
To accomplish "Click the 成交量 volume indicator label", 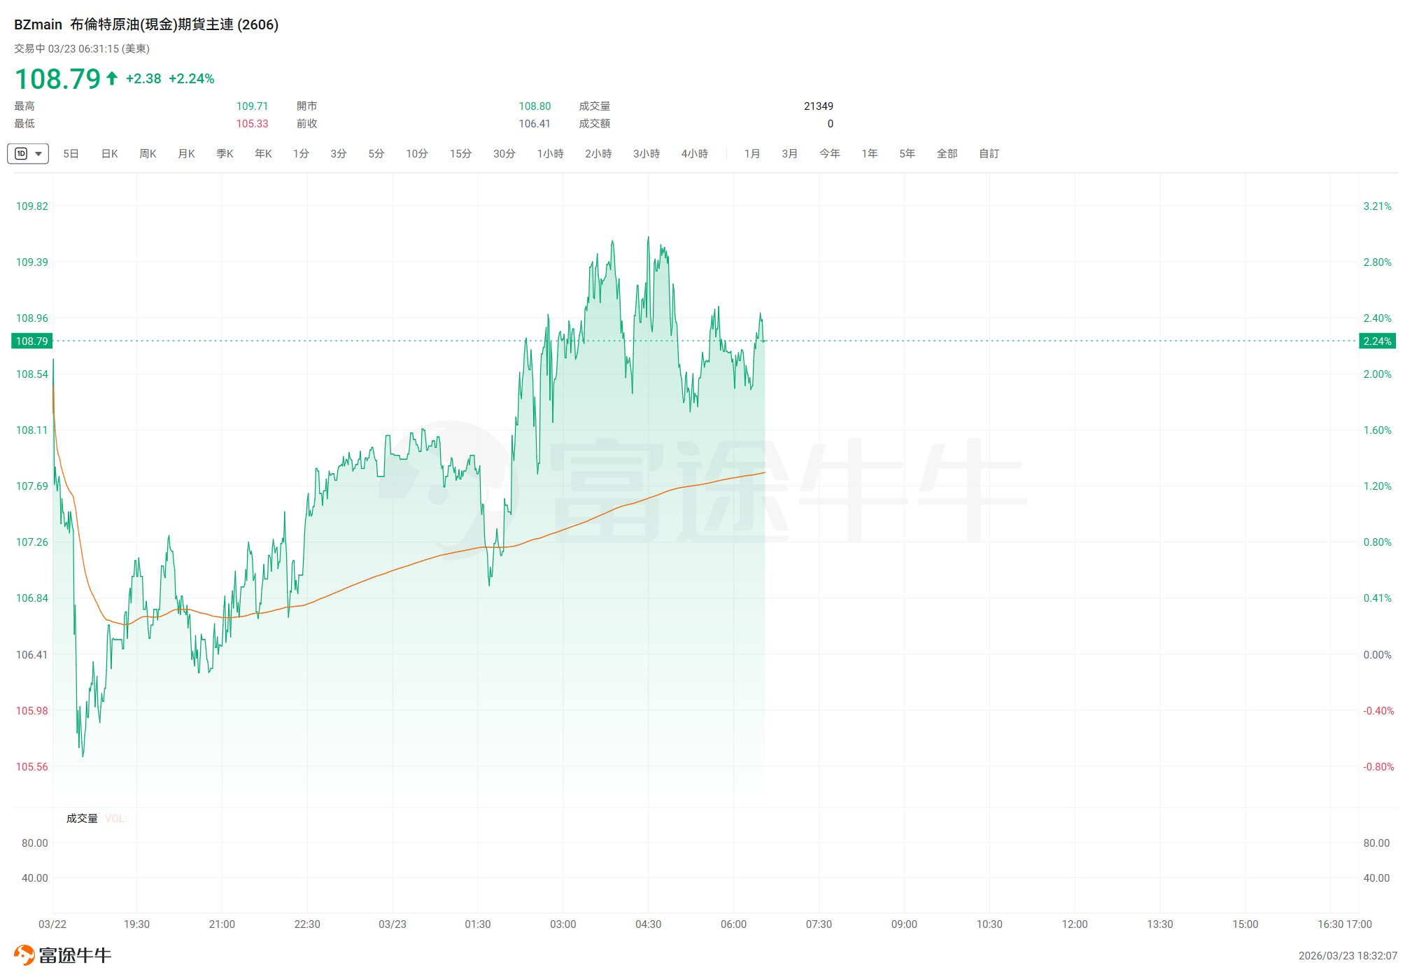I will pyautogui.click(x=82, y=819).
